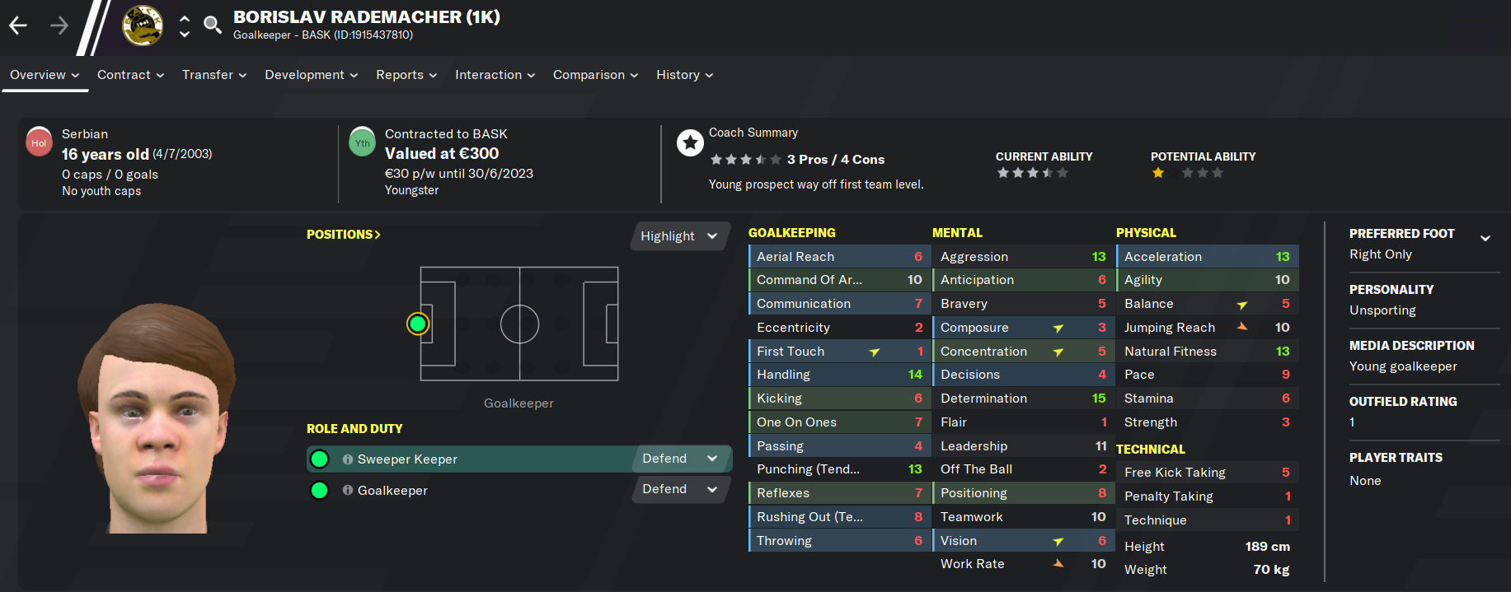Click the Hol status badge
This screenshot has width=1511, height=592.
pyautogui.click(x=39, y=142)
